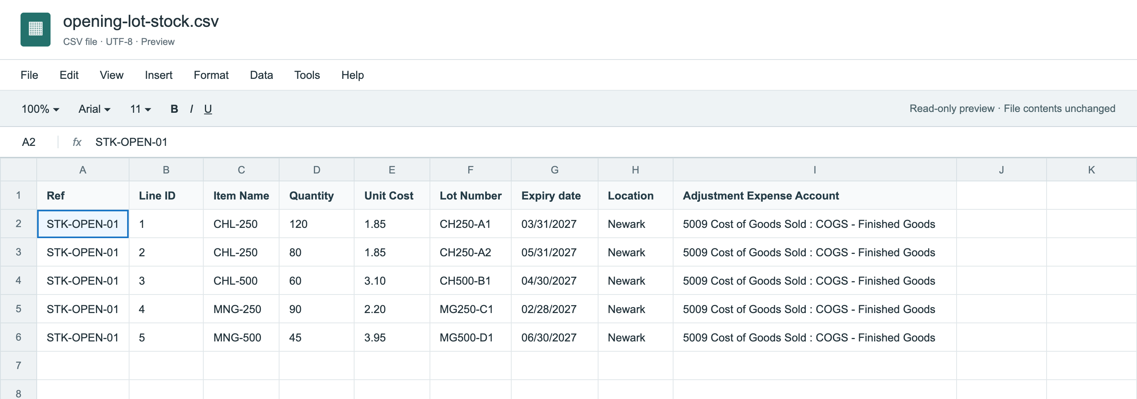
Task: Select quantity cell 45
Action: (x=317, y=337)
